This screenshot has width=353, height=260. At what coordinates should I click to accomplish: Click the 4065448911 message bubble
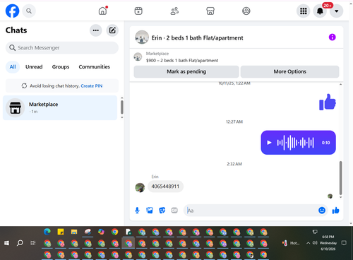(165, 187)
